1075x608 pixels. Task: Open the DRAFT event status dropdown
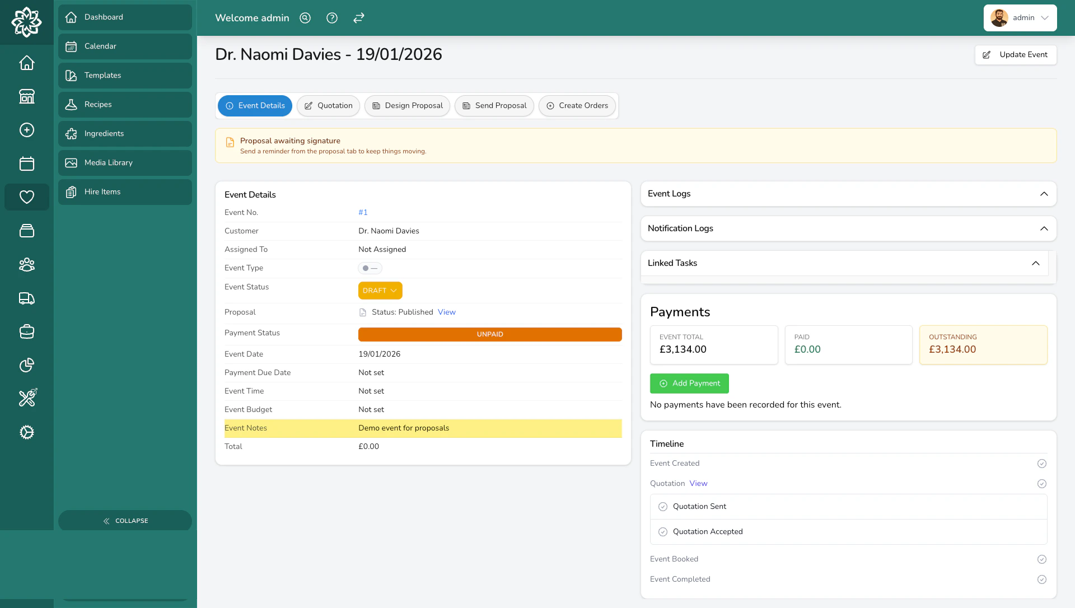(x=380, y=291)
